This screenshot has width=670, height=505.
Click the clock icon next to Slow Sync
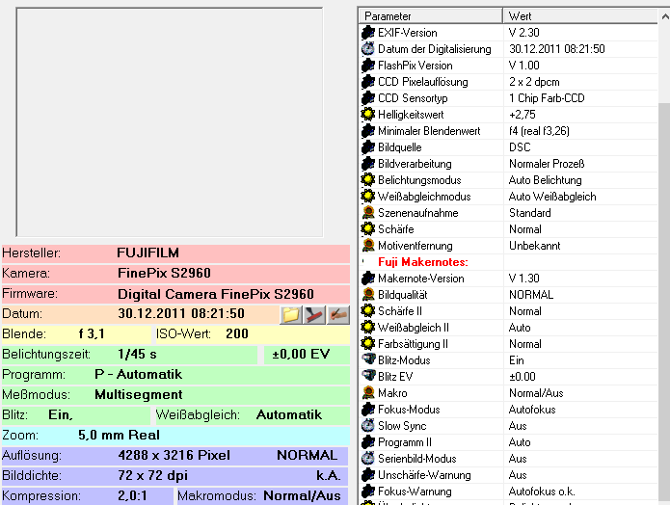pos(368,426)
